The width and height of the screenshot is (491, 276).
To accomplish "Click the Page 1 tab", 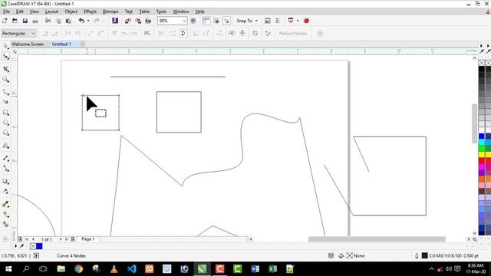I will click(88, 239).
